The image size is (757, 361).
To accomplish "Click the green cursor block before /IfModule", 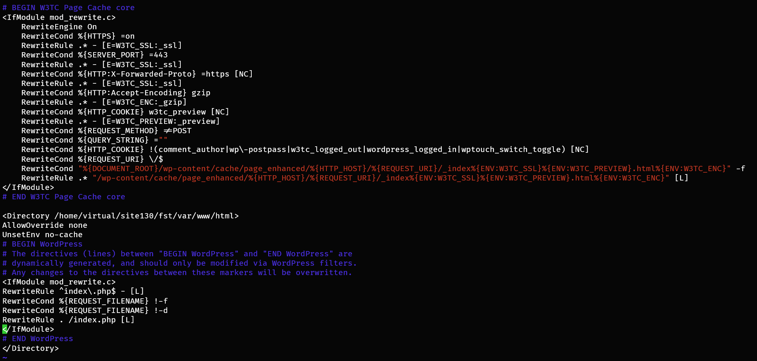I will click(5, 329).
